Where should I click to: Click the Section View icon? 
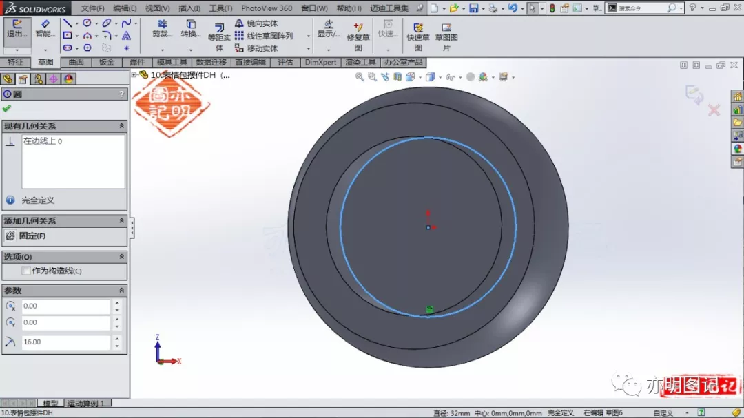coord(397,77)
